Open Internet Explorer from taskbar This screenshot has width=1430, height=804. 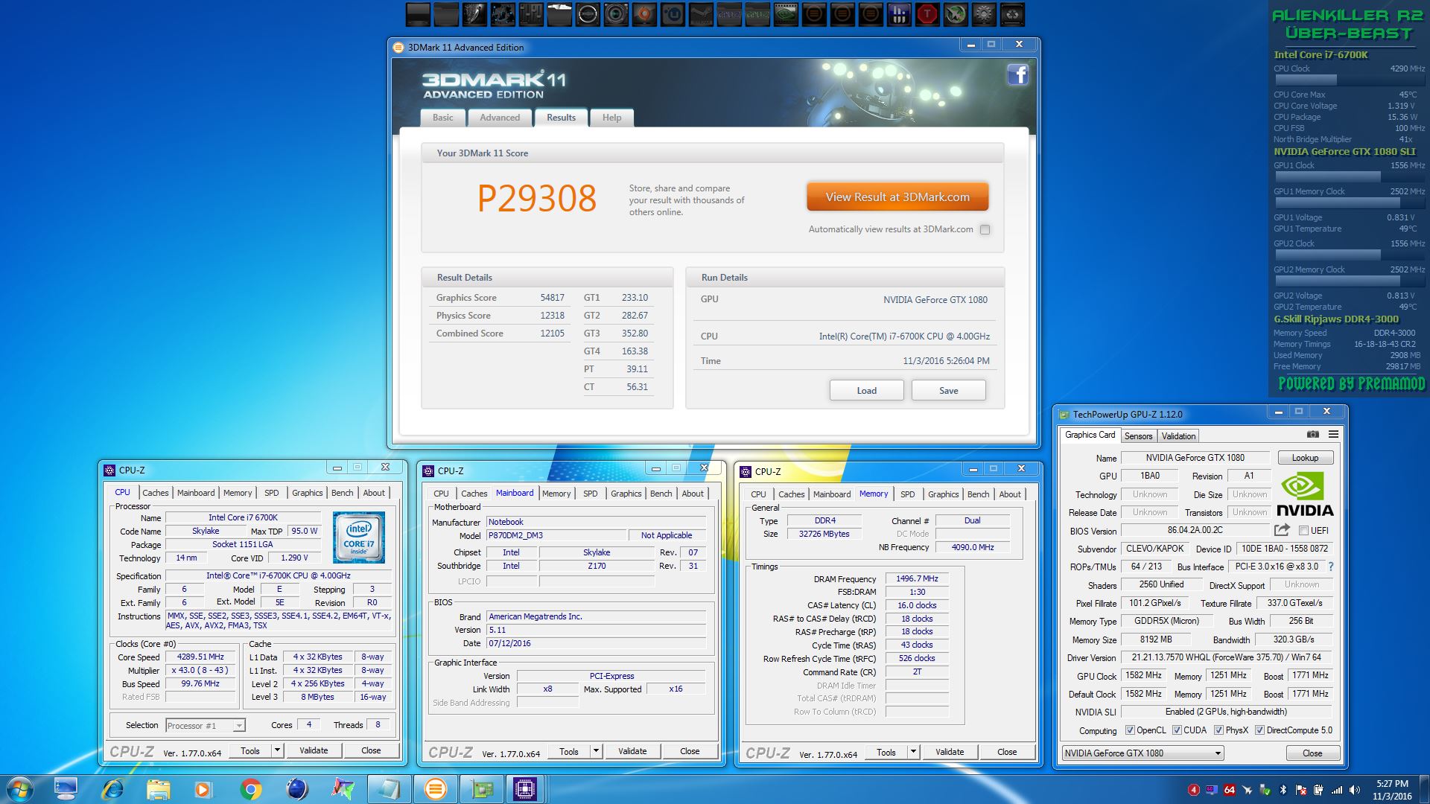tap(112, 789)
